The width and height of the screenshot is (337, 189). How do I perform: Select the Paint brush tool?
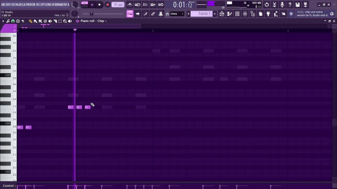click(x=35, y=21)
